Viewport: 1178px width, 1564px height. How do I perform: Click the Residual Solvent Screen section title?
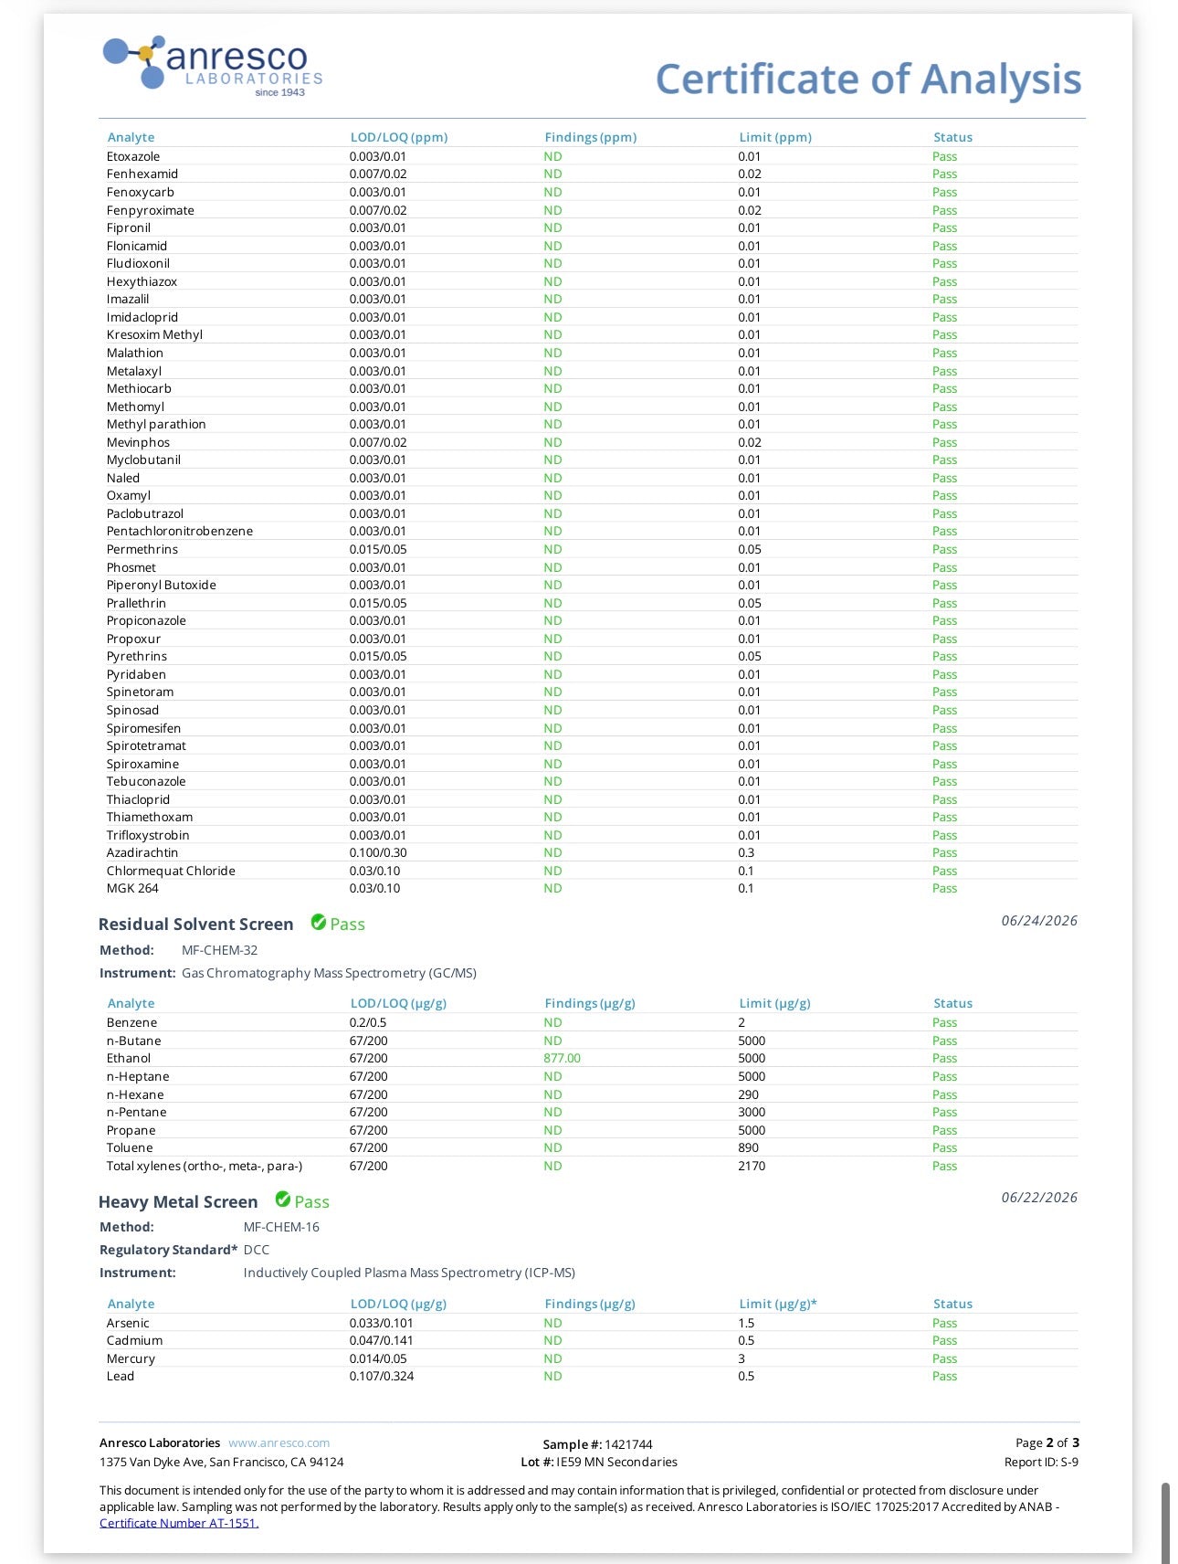tap(196, 925)
